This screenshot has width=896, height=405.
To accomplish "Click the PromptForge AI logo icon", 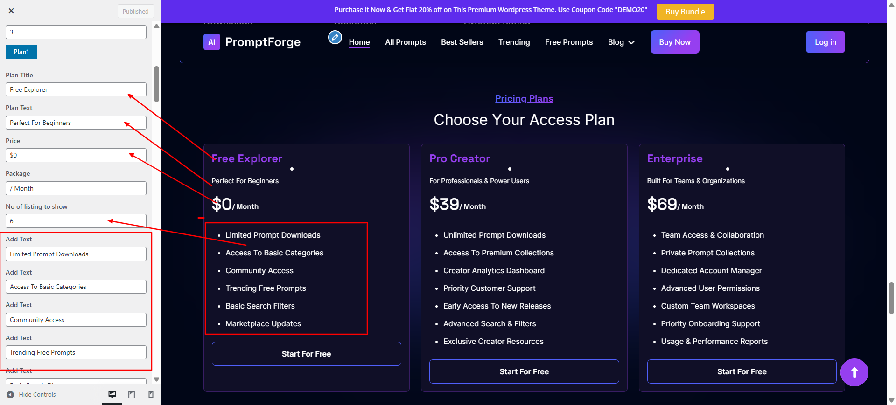I will coord(212,42).
